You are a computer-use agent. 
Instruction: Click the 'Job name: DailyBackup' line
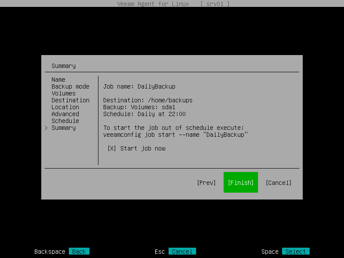tap(139, 87)
